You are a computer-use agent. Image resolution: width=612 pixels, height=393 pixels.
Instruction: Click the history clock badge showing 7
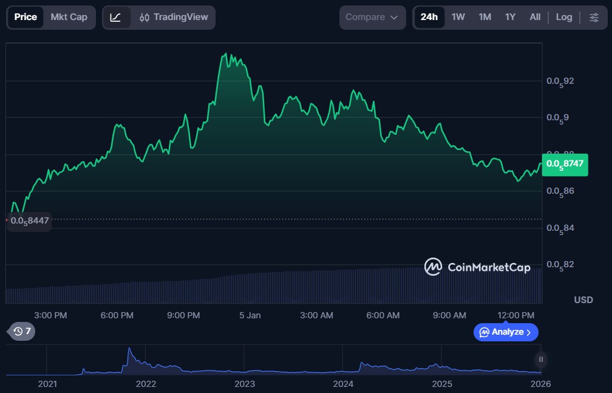pos(21,331)
